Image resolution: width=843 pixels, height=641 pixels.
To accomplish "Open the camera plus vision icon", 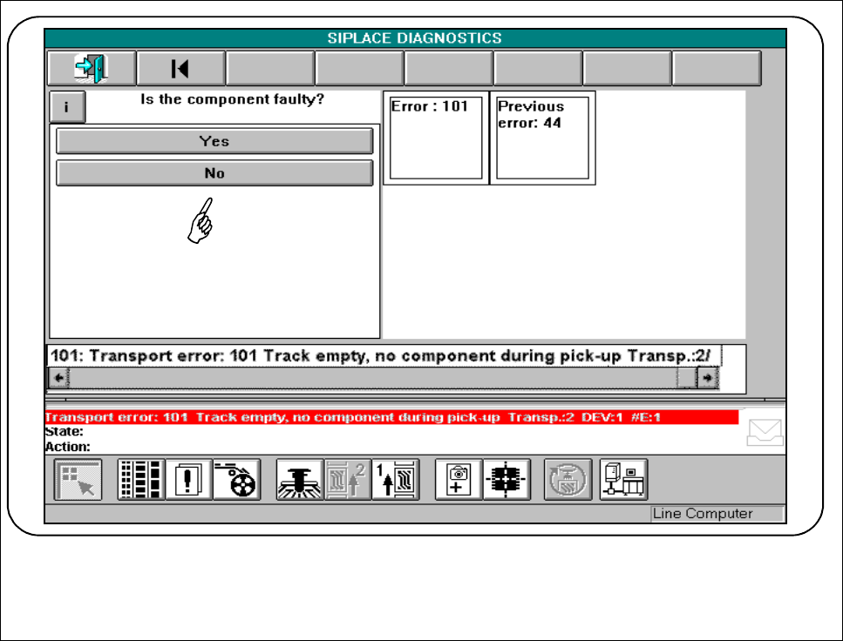I will coord(459,480).
